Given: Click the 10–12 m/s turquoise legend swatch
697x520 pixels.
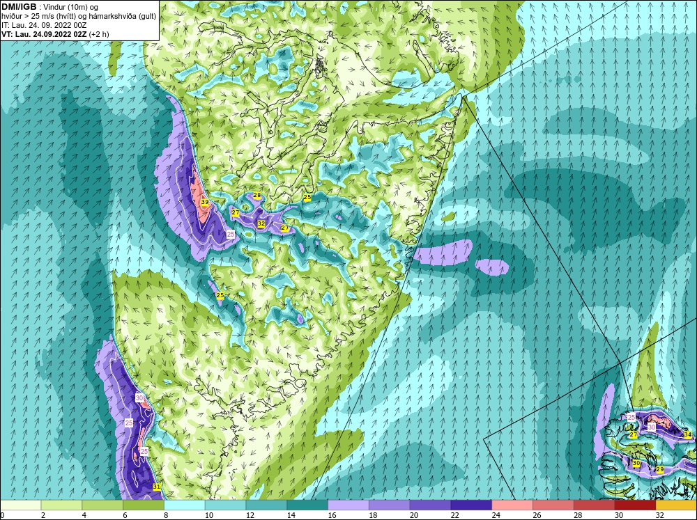Looking at the screenshot, I should pos(225,505).
